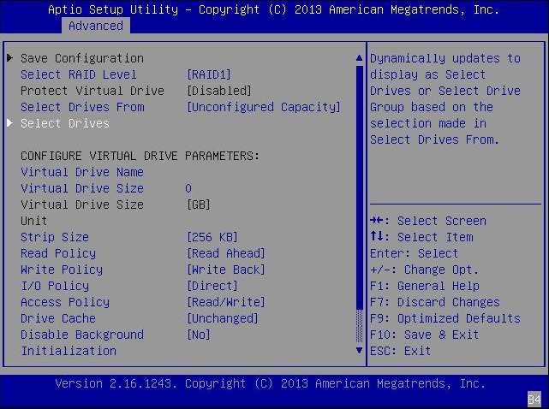Click the vertical scrollbar track

[359, 204]
